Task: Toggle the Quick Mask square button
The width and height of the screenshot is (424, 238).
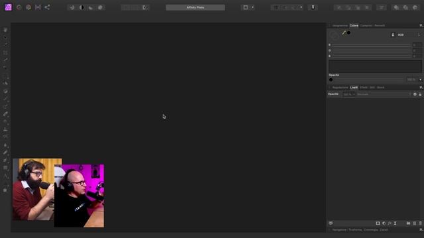Action: [x=246, y=7]
